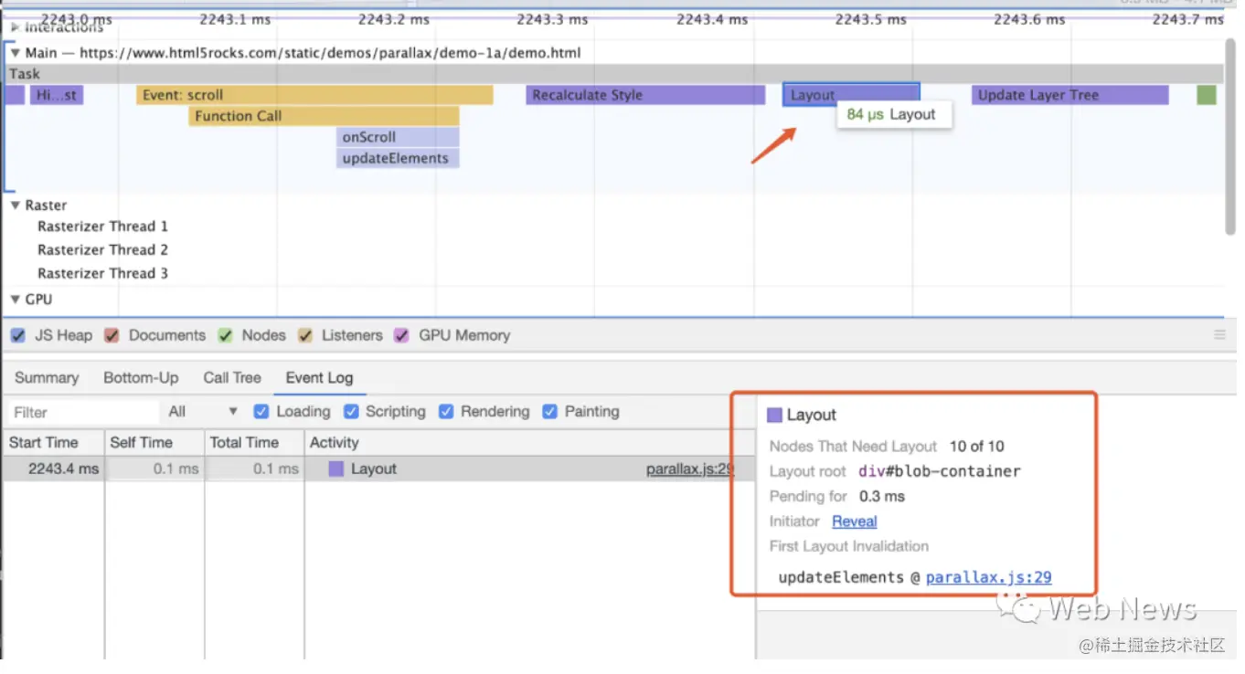Select the onScroll block

(x=398, y=137)
